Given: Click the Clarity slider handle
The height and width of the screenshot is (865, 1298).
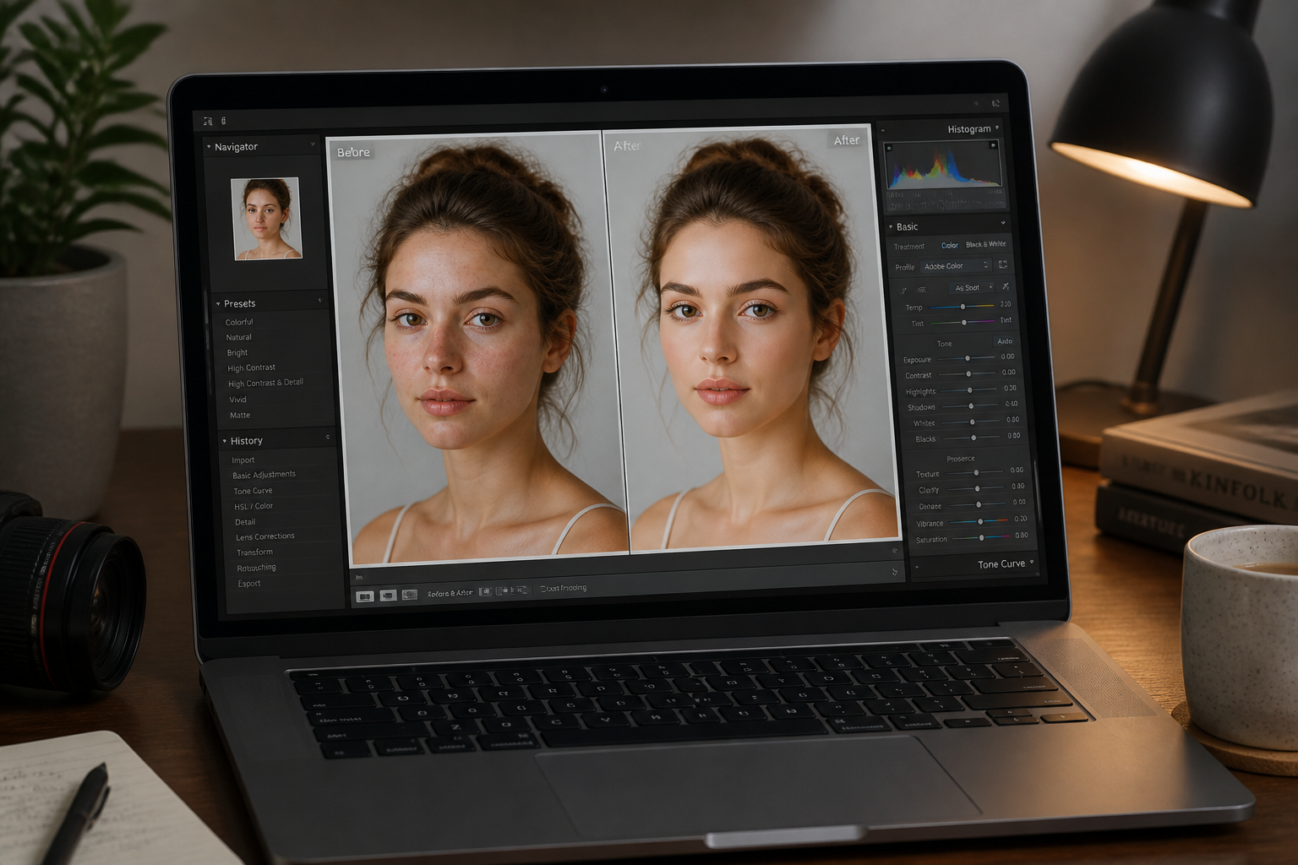Looking at the screenshot, I should (977, 488).
